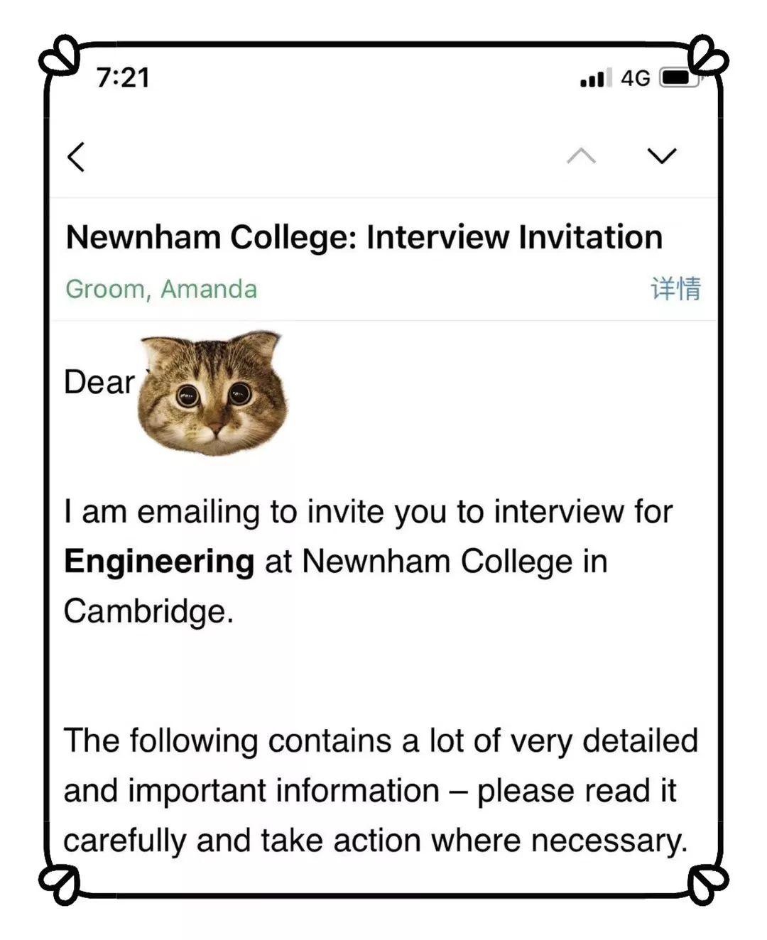Click the cat face sticker

point(213,393)
